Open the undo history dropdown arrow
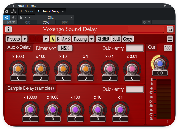 point(46,39)
